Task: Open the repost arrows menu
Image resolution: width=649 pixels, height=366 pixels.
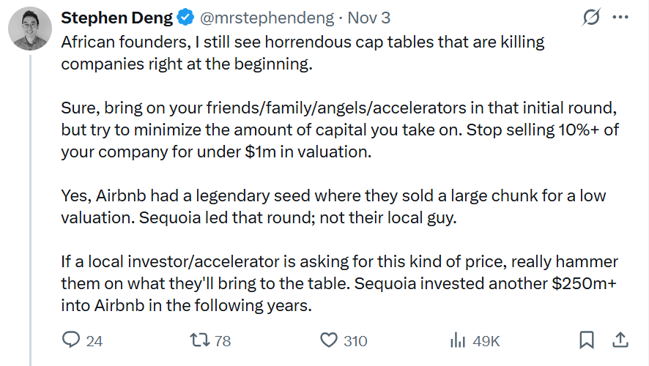Action: pos(200,340)
